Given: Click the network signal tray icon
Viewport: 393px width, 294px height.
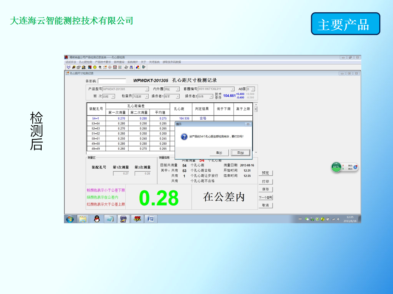Looking at the screenshot, I should pyautogui.click(x=333, y=219).
